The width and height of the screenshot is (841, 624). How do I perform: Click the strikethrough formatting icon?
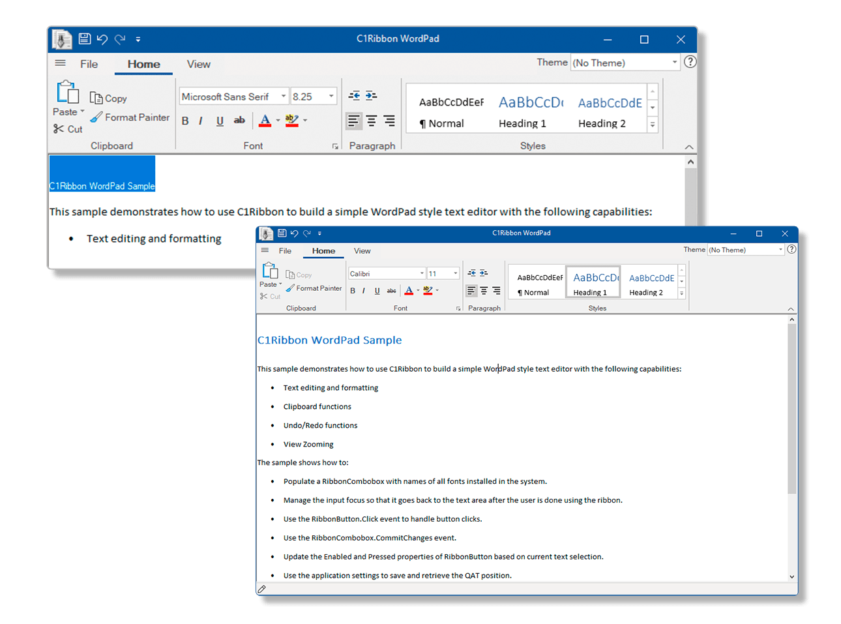(x=239, y=120)
